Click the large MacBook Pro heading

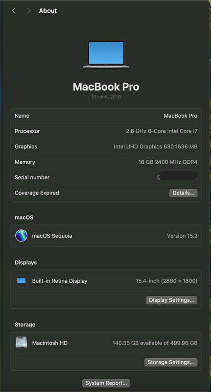click(106, 87)
